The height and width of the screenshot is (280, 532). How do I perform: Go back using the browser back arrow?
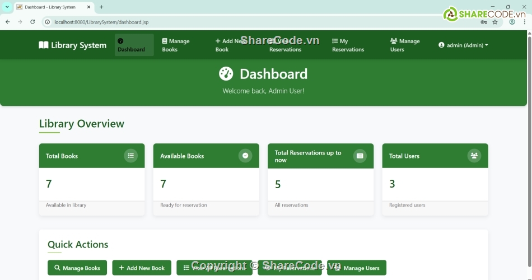8,22
